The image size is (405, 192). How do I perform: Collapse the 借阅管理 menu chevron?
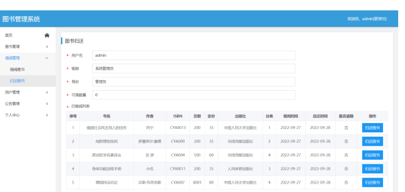[47, 58]
